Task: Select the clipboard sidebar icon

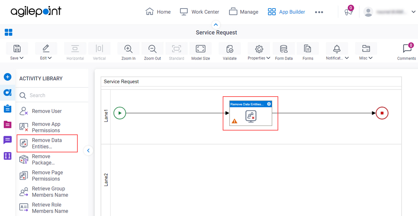Action: coord(8,108)
